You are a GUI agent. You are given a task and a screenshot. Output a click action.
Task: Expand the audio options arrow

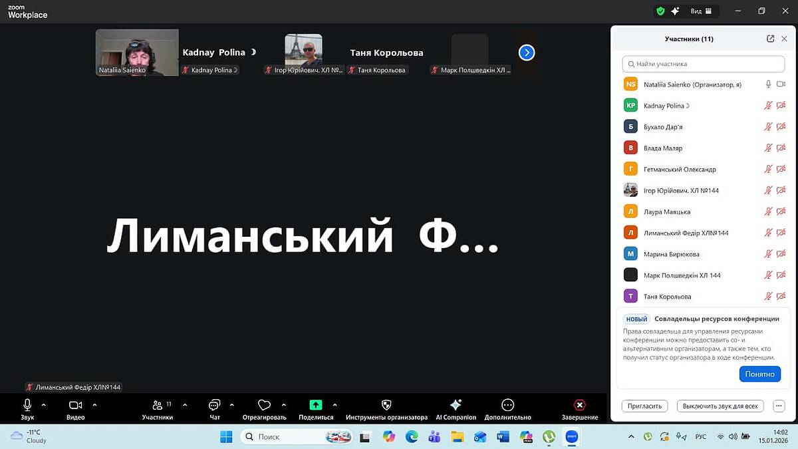[44, 404]
